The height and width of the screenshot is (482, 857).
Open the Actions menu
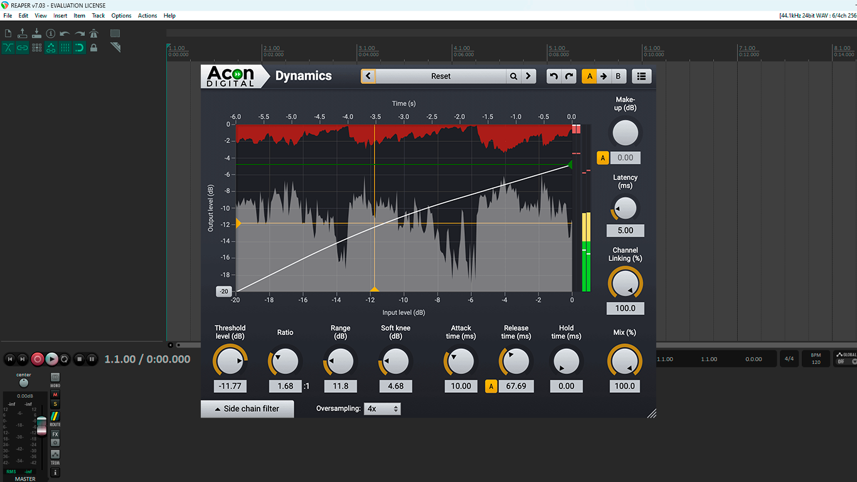coord(147,16)
